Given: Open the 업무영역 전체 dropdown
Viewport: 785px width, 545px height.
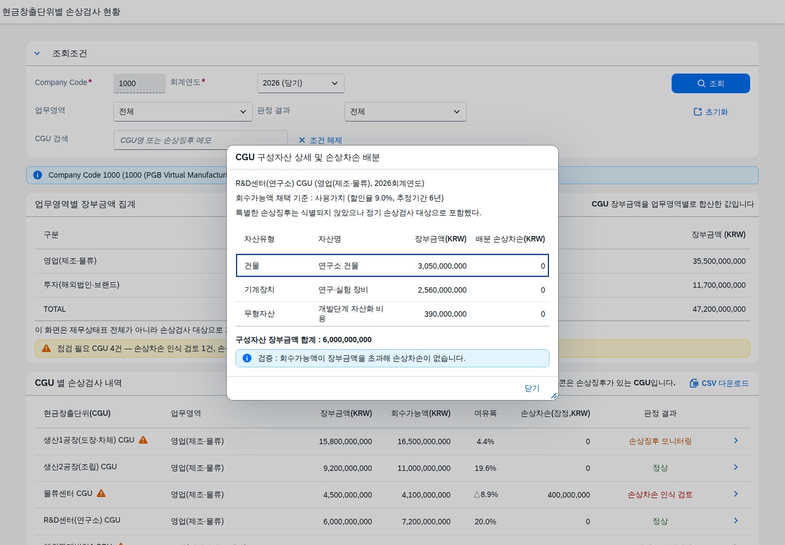Looking at the screenshot, I should coord(183,112).
